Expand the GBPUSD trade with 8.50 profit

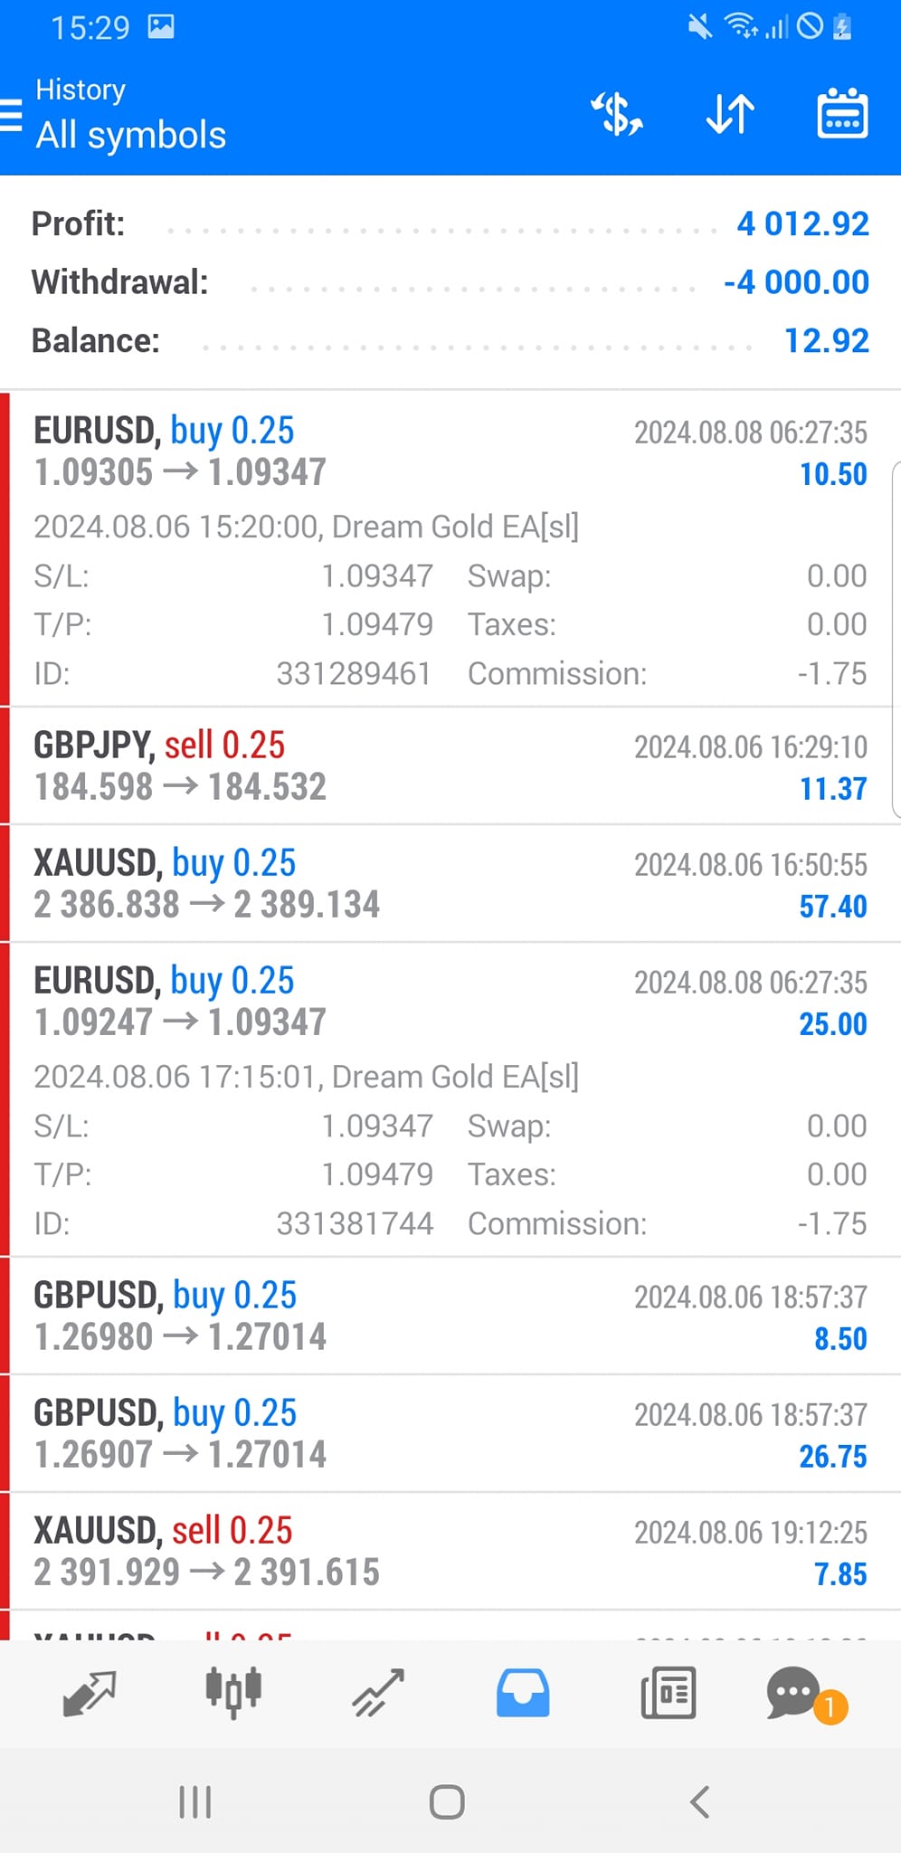(450, 1316)
